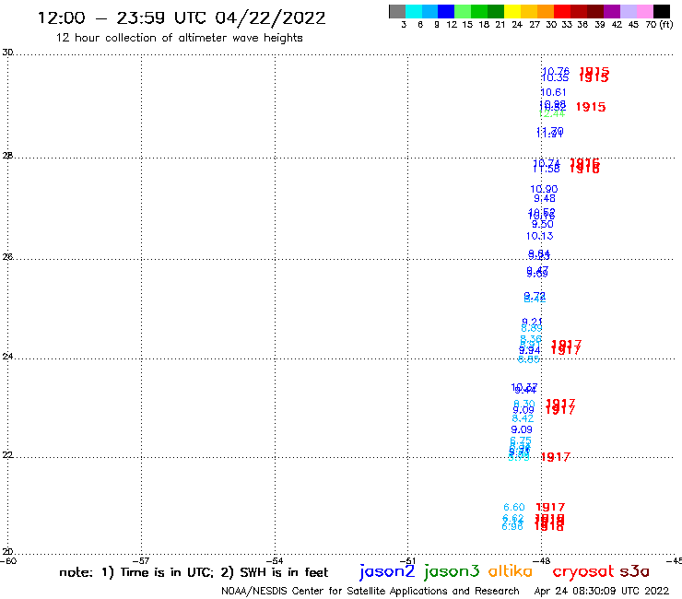This screenshot has width=682, height=599.
Task: Click the pink swatch in the color scale
Action: (x=644, y=11)
